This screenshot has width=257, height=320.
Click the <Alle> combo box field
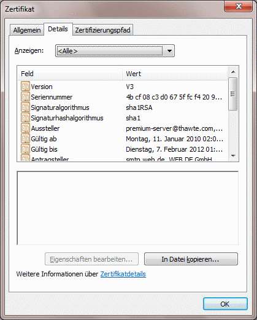coord(115,51)
